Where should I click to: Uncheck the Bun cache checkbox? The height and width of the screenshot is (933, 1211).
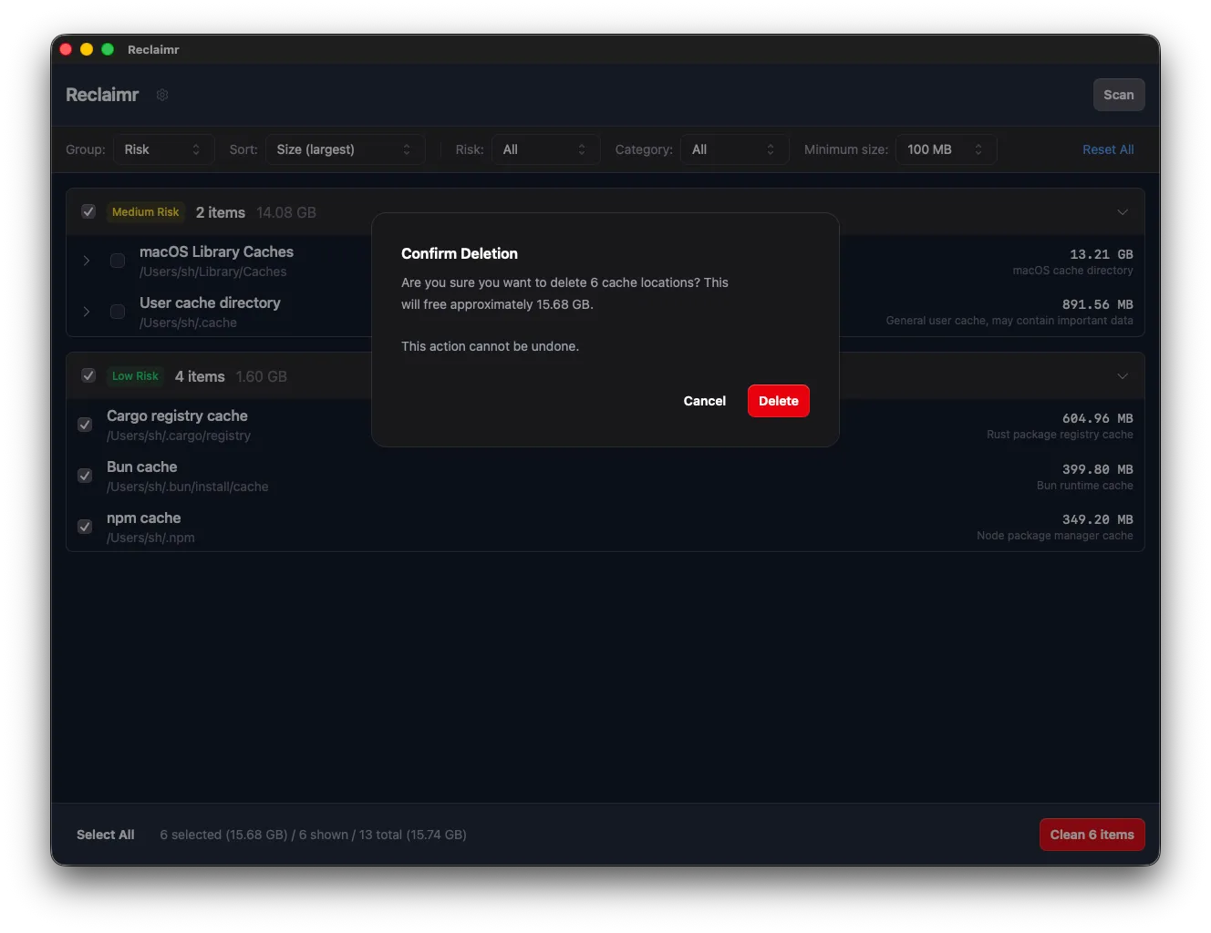84,476
